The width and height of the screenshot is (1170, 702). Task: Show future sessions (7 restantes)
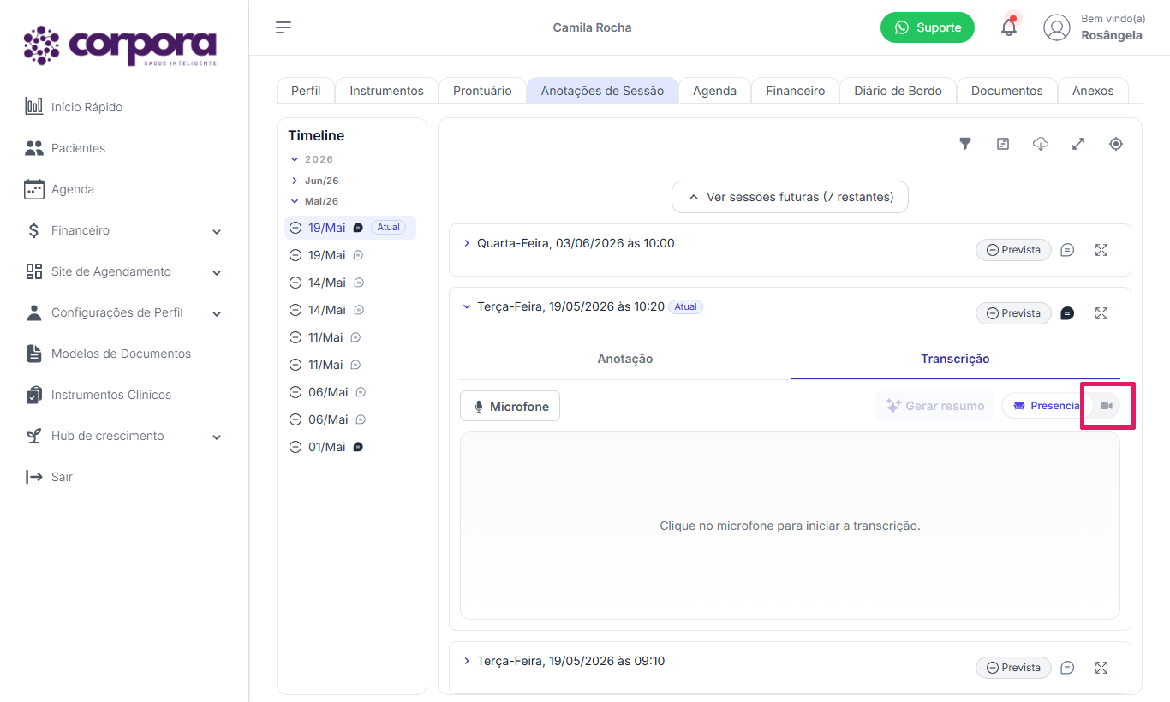pyautogui.click(x=790, y=197)
